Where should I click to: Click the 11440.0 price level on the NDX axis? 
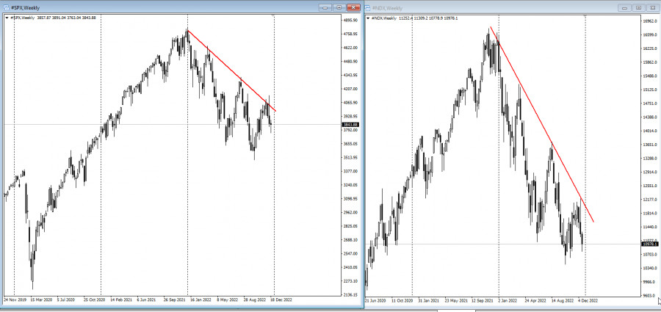tap(650, 227)
